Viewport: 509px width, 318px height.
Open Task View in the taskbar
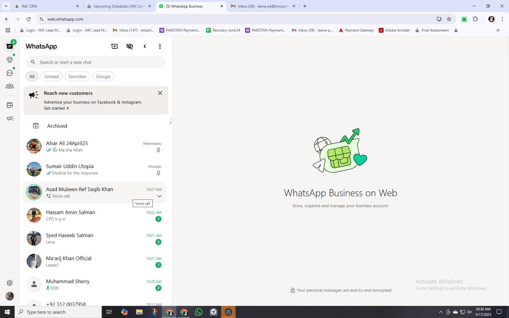click(x=109, y=312)
